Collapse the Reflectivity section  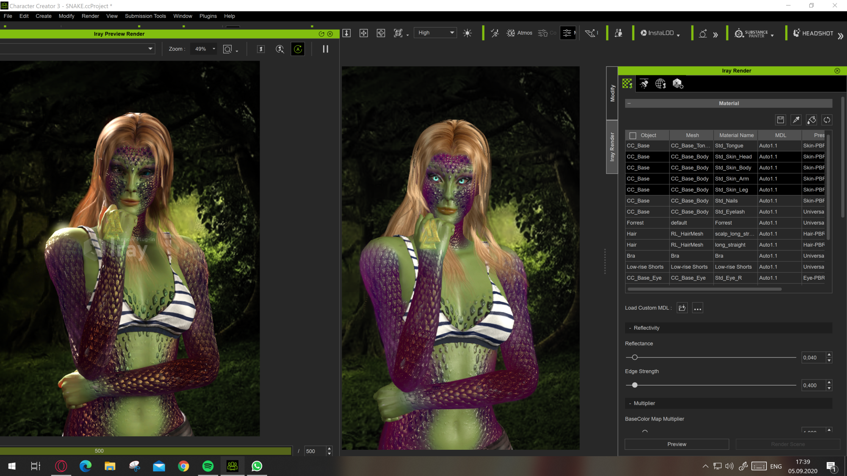630,328
